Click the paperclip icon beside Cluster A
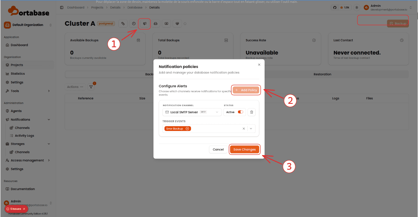The image size is (418, 217). click(123, 24)
